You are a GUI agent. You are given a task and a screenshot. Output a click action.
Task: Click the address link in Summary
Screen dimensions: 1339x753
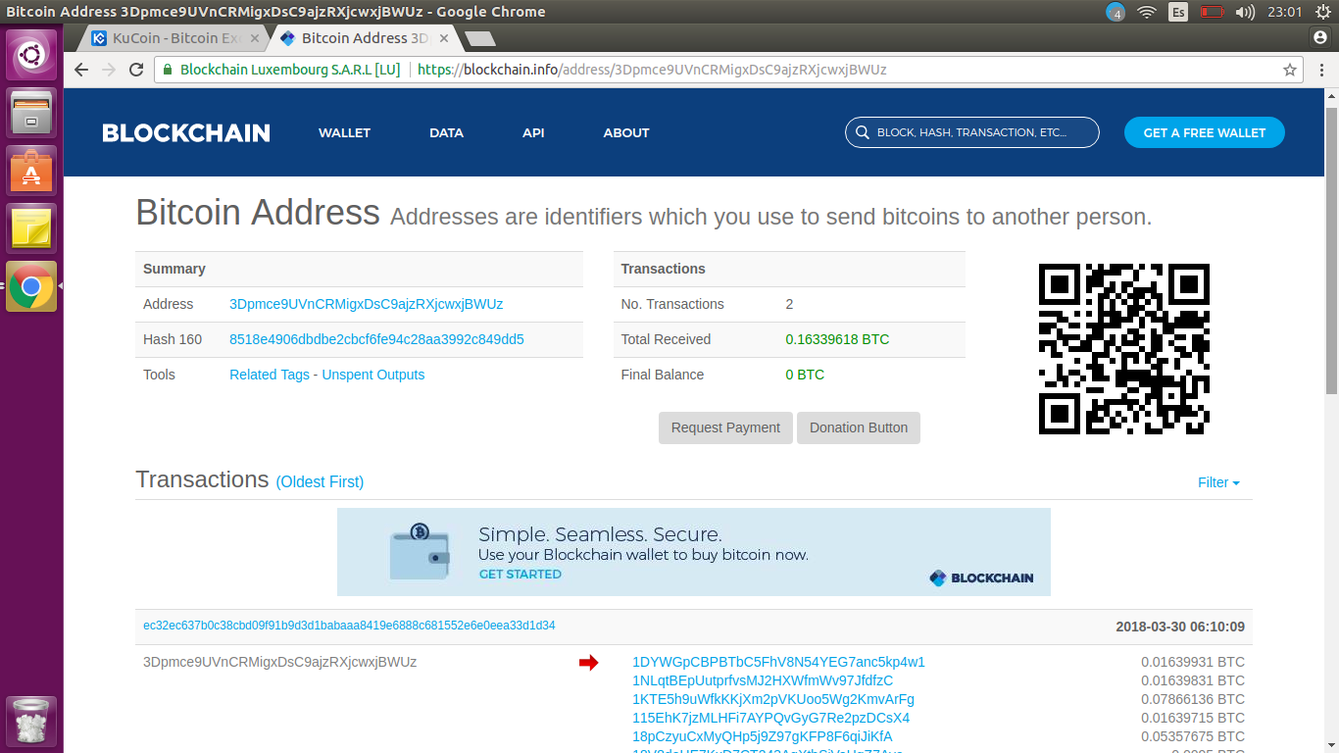click(x=367, y=304)
